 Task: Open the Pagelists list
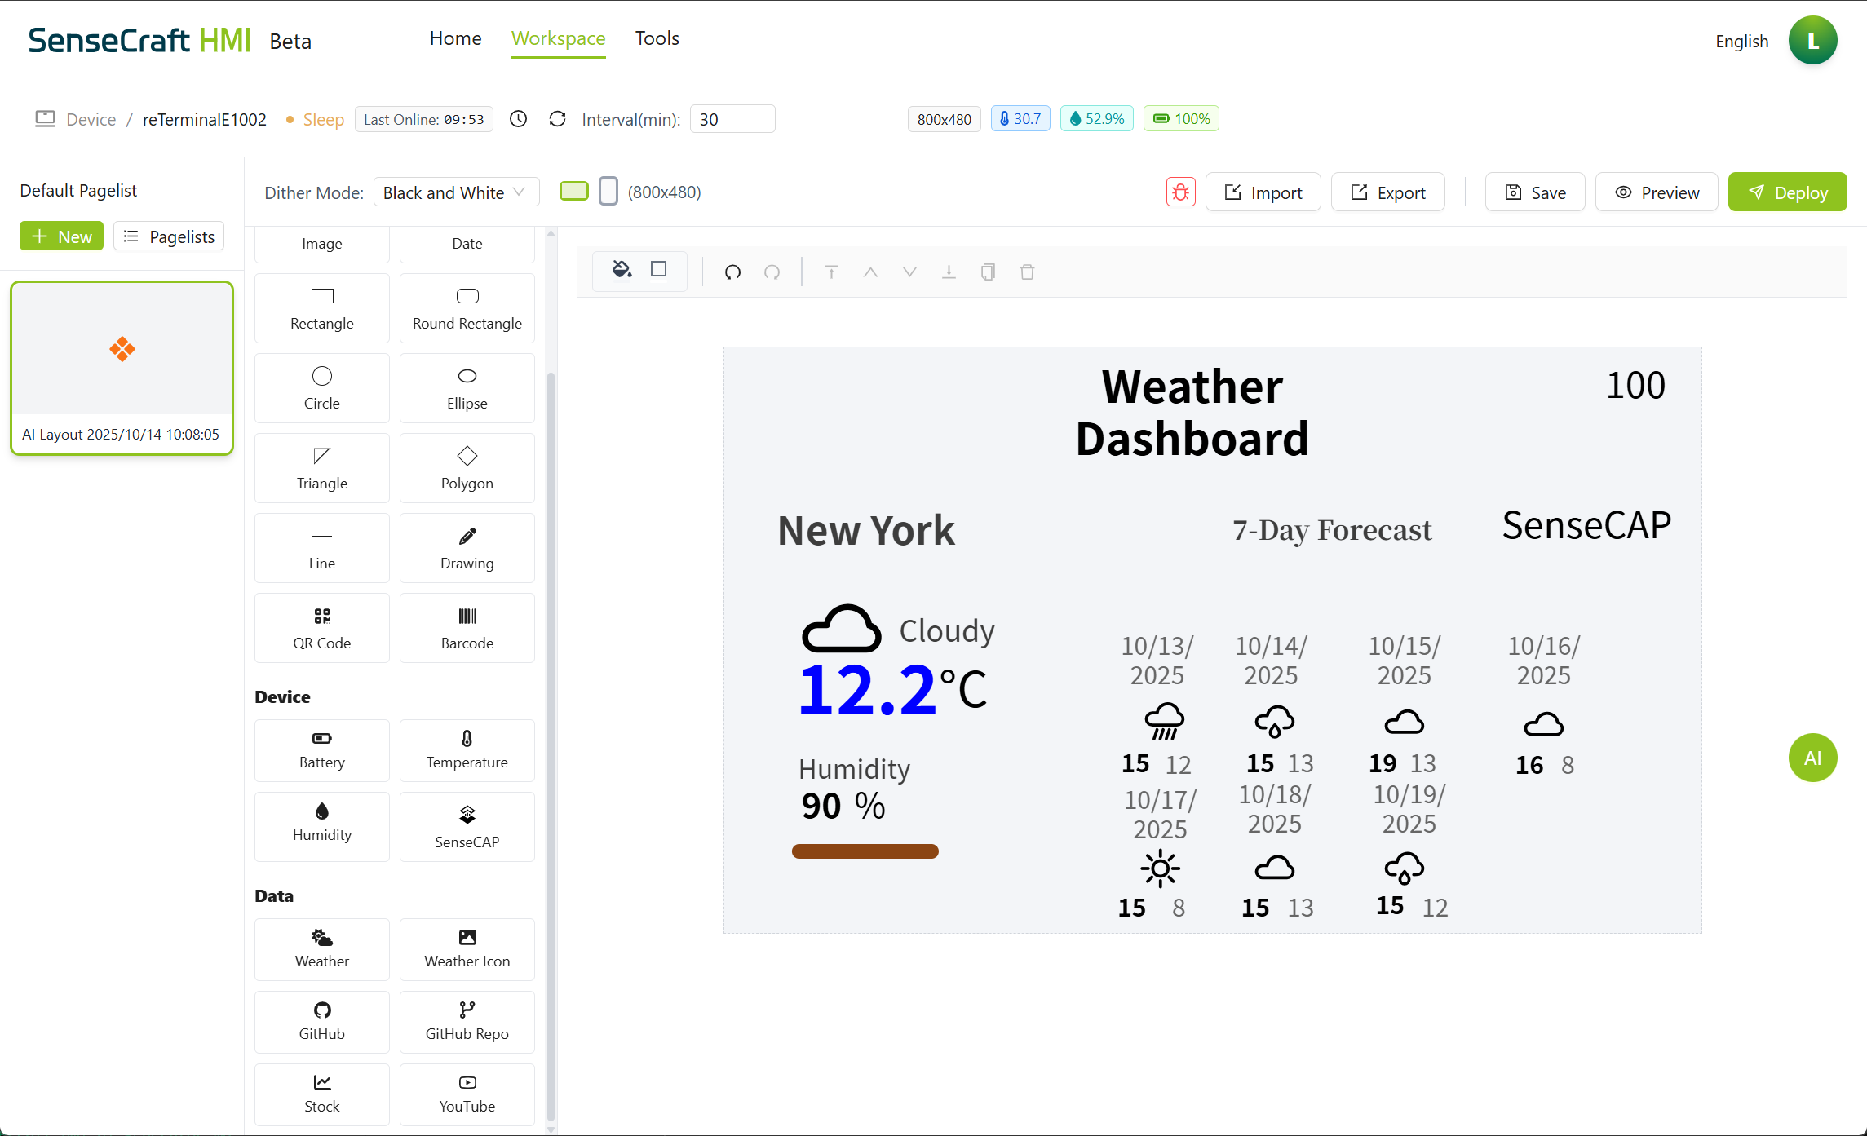click(169, 236)
